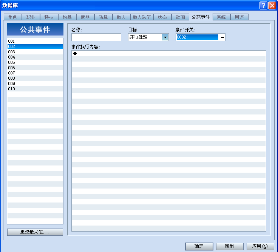Select the 公共事件 tab
This screenshot has width=278, height=252.
point(201,17)
